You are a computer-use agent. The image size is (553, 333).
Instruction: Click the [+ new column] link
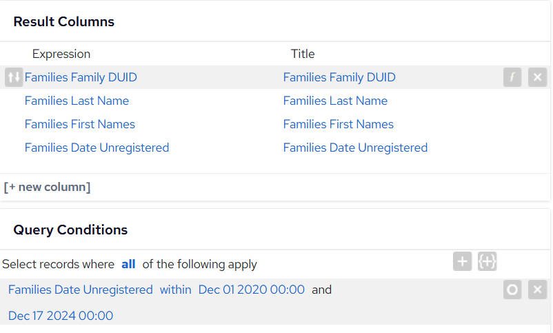48,187
